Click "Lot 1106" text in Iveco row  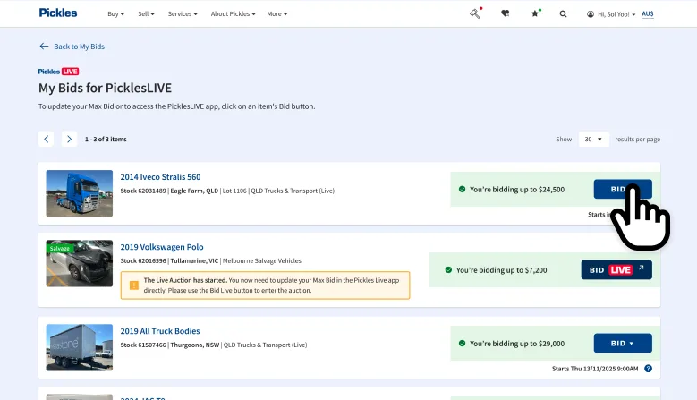pyautogui.click(x=234, y=191)
